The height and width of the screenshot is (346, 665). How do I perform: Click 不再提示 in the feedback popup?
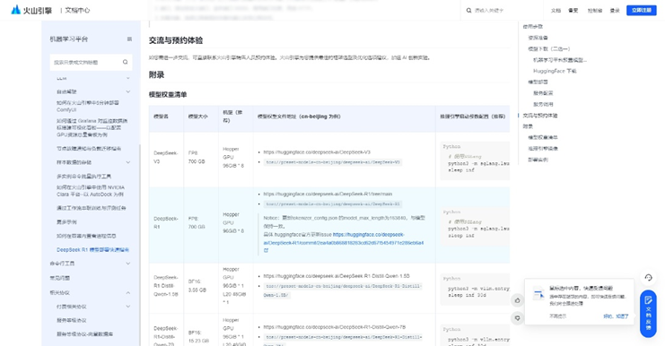(557, 316)
